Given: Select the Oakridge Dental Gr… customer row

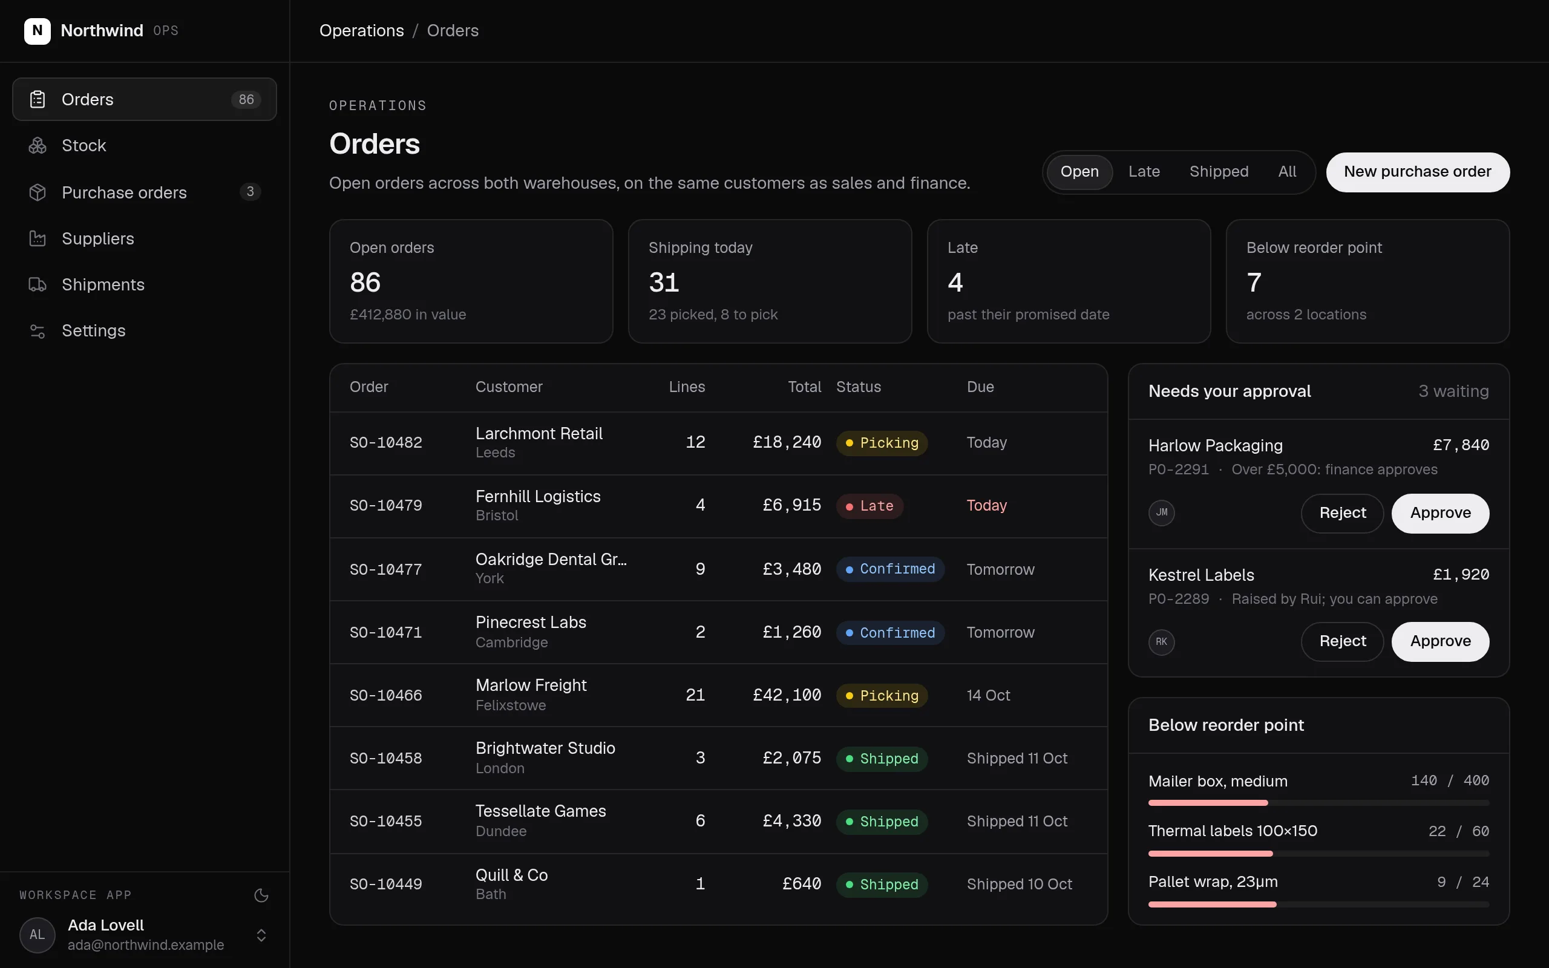Looking at the screenshot, I should (718, 569).
